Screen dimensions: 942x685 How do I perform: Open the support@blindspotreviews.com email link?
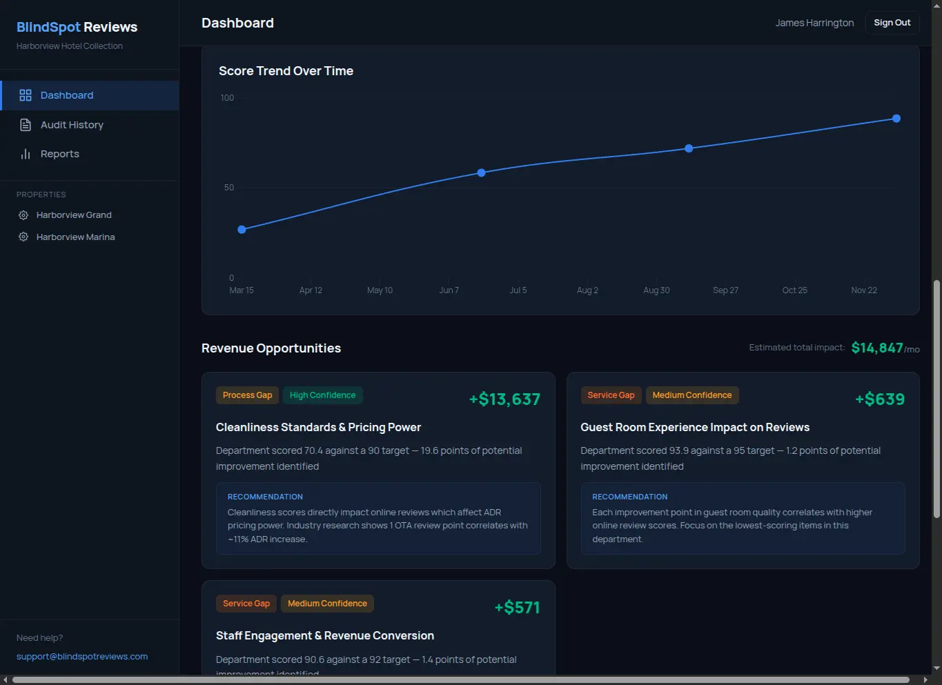pyautogui.click(x=81, y=656)
